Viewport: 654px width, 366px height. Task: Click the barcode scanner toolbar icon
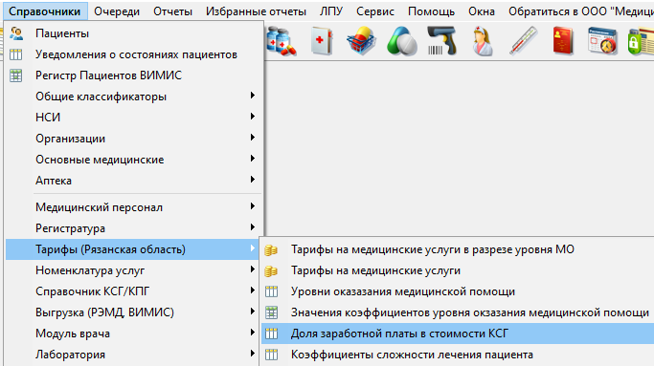tap(441, 41)
